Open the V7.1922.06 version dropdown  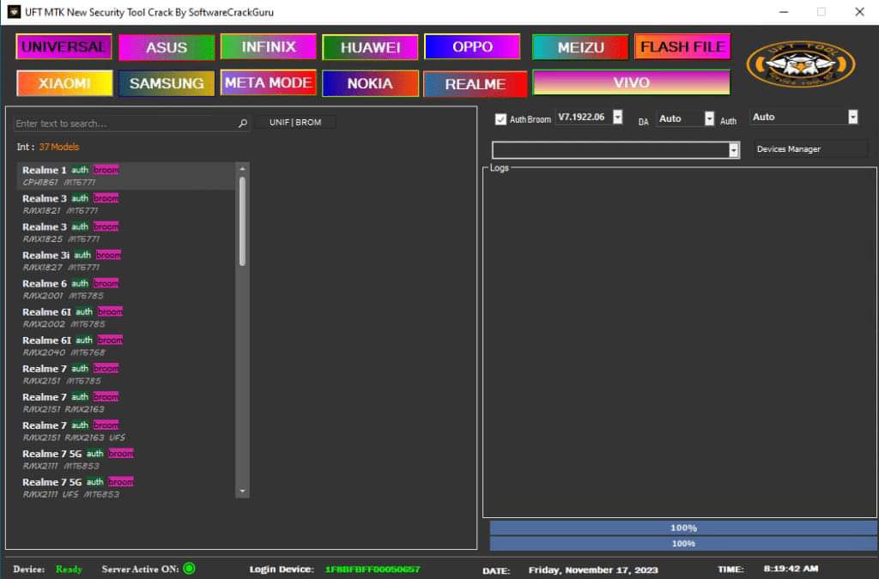click(617, 117)
